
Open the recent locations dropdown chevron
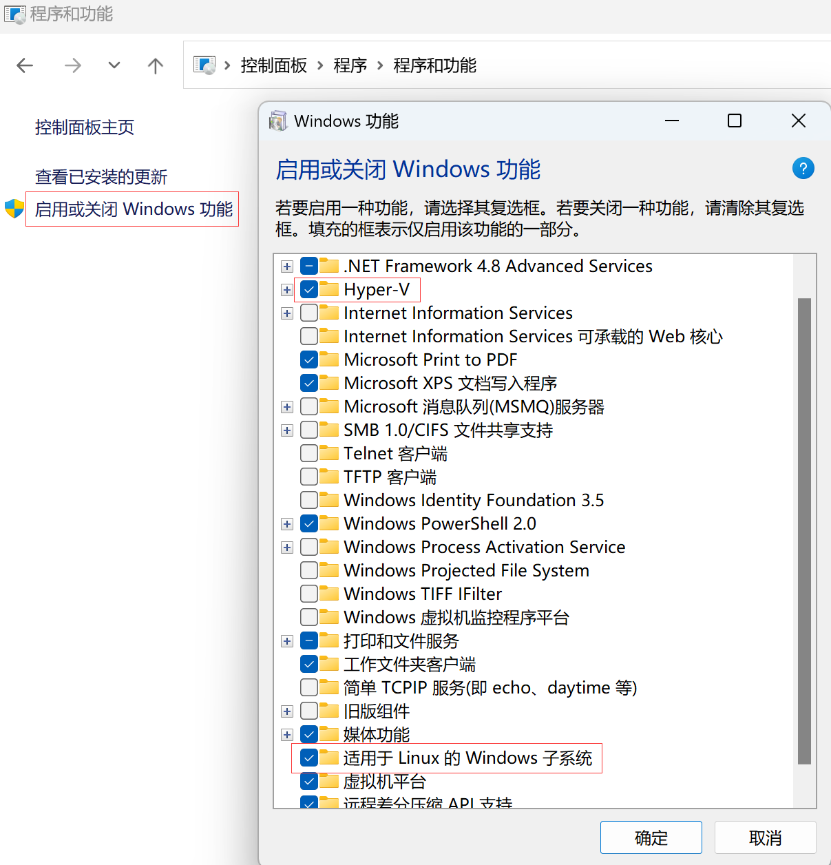coord(114,65)
